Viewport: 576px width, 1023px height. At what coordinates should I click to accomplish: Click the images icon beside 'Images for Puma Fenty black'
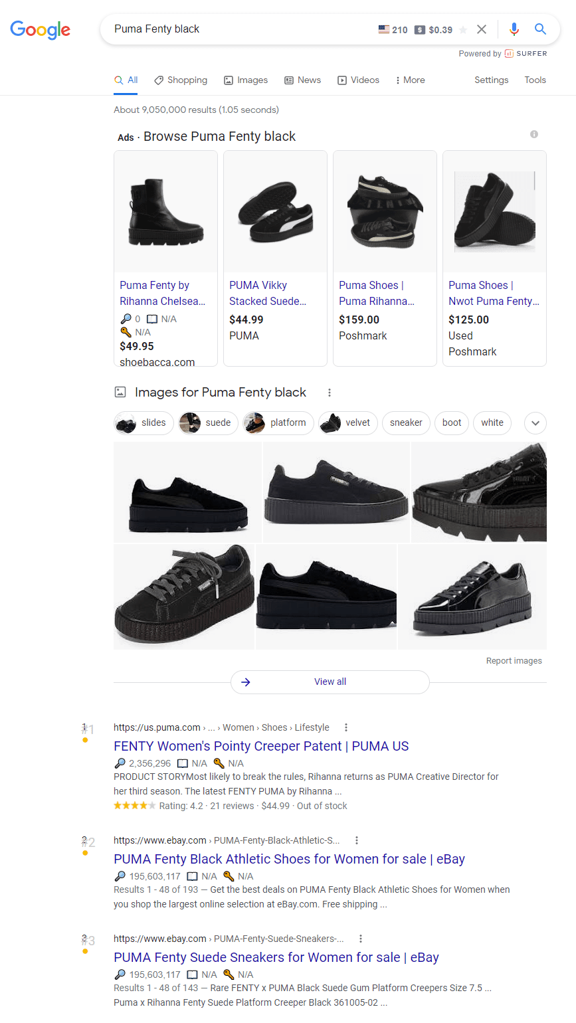click(120, 393)
